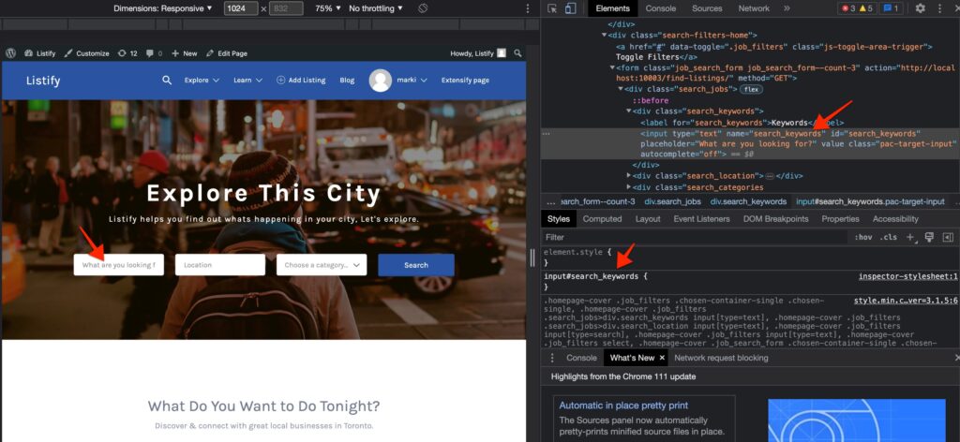This screenshot has width=960, height=442.
Task: Toggle the computed styles sidebar pane
Action: pyautogui.click(x=947, y=237)
